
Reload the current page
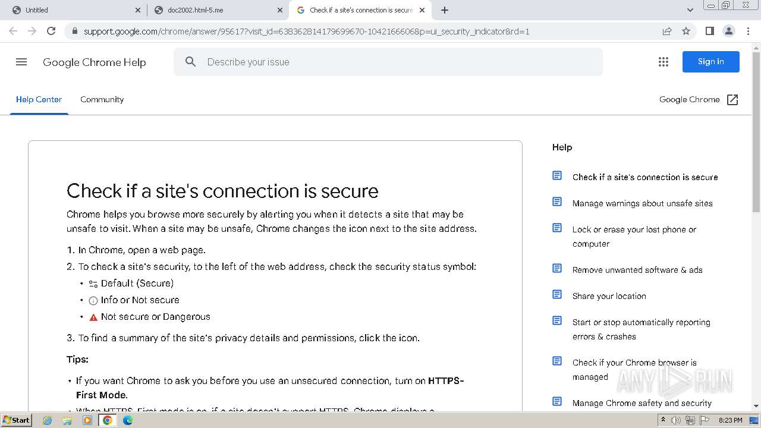(51, 31)
